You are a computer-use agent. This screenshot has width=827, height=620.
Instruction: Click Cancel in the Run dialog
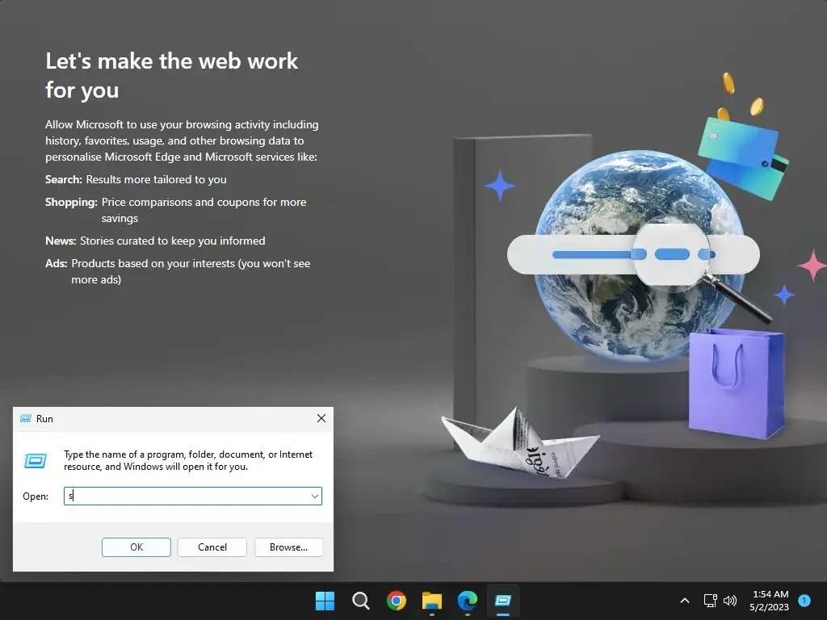[212, 547]
